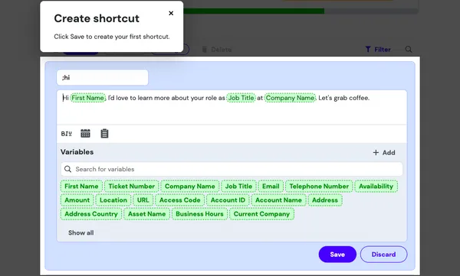Discard the shortcut draft
460x276 pixels.
coord(383,255)
